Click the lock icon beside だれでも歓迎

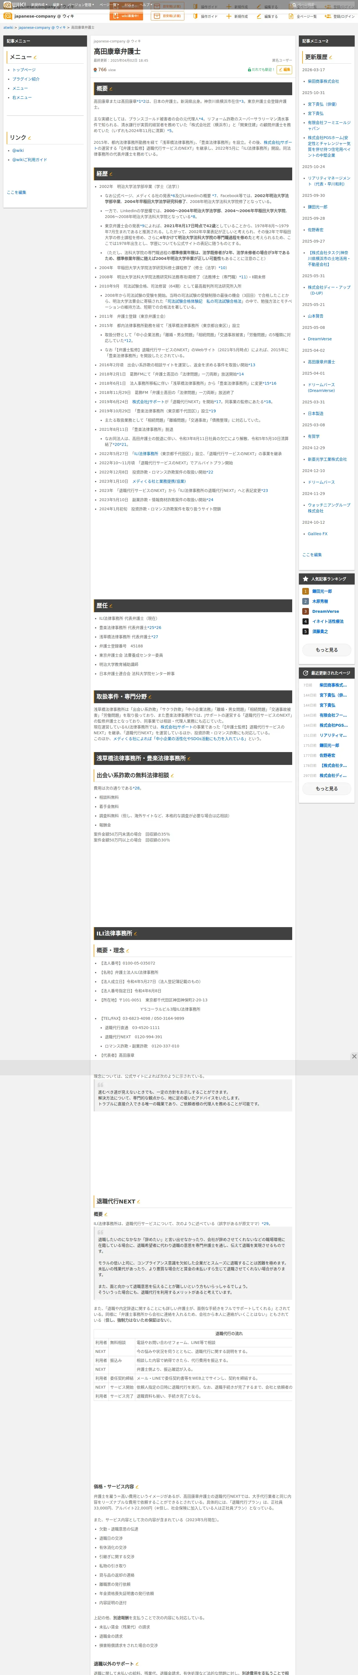(x=250, y=70)
